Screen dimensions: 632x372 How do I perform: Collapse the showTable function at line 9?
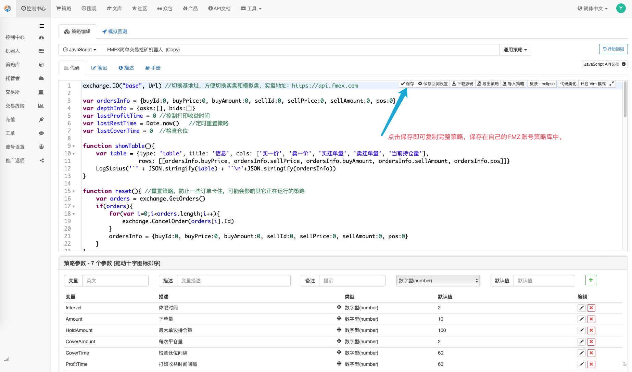pos(74,146)
